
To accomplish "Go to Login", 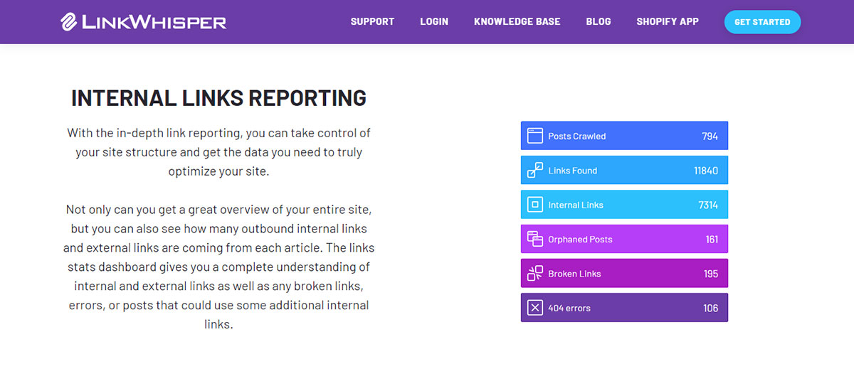I will (434, 21).
